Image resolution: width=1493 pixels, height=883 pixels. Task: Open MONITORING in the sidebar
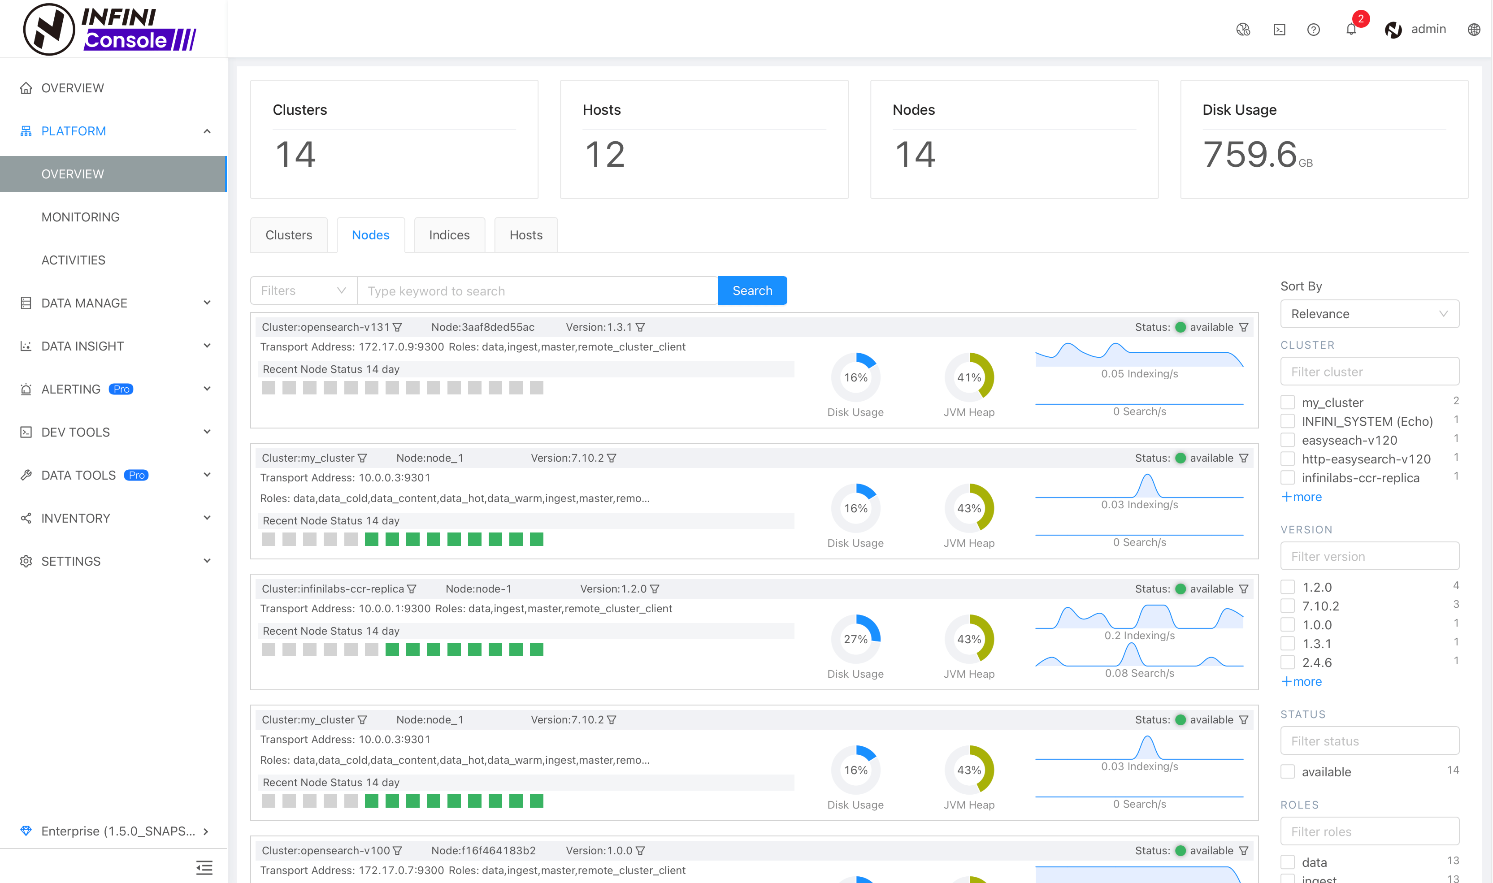tap(80, 217)
